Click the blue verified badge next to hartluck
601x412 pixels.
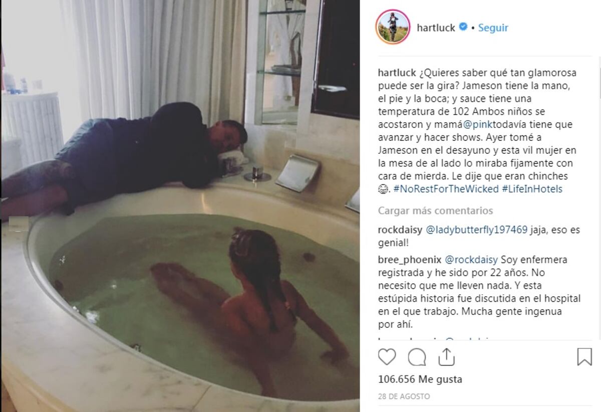coord(463,27)
